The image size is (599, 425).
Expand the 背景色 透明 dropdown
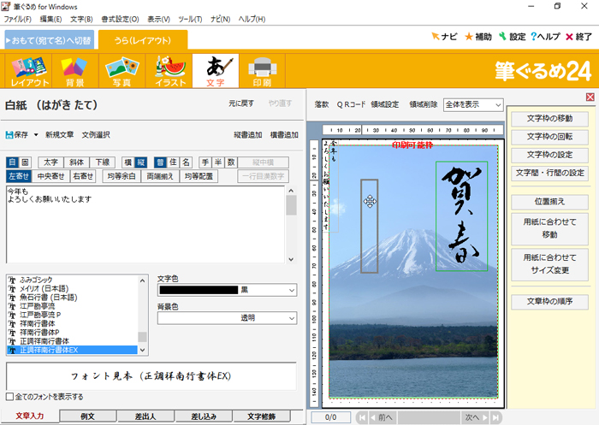click(292, 317)
